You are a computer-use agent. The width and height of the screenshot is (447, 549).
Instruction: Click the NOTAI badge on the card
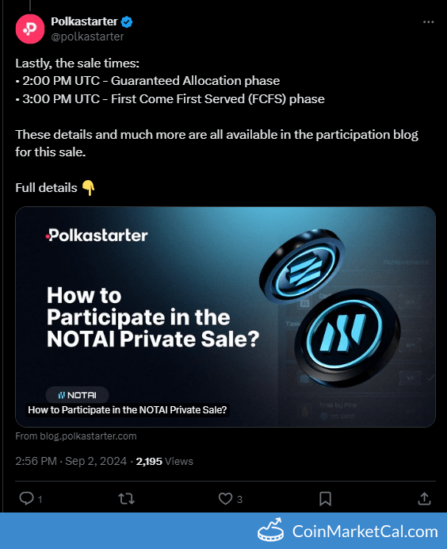(x=77, y=395)
